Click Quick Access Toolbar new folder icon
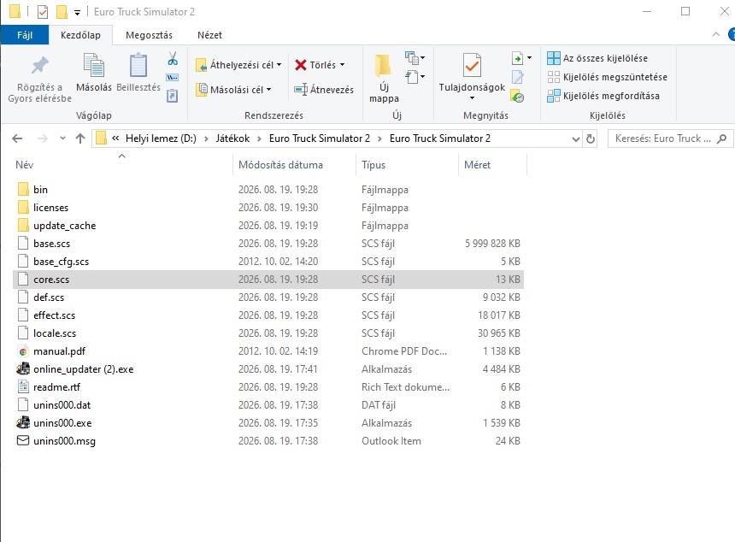 pos(62,11)
